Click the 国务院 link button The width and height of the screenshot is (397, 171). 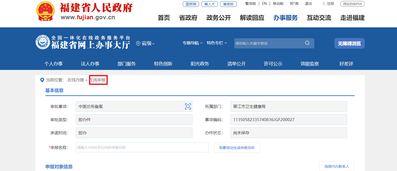pos(191,4)
